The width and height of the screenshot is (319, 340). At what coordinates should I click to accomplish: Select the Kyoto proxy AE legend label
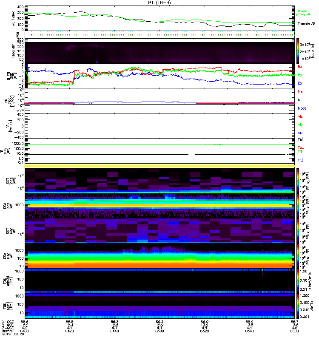pyautogui.click(x=303, y=13)
